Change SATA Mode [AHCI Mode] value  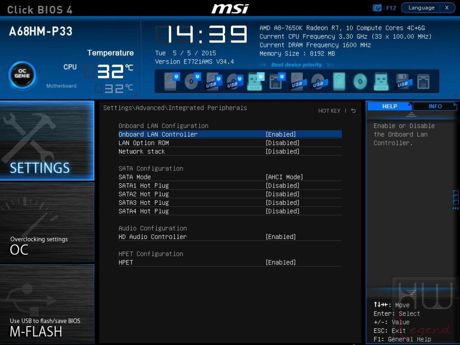pos(284,177)
